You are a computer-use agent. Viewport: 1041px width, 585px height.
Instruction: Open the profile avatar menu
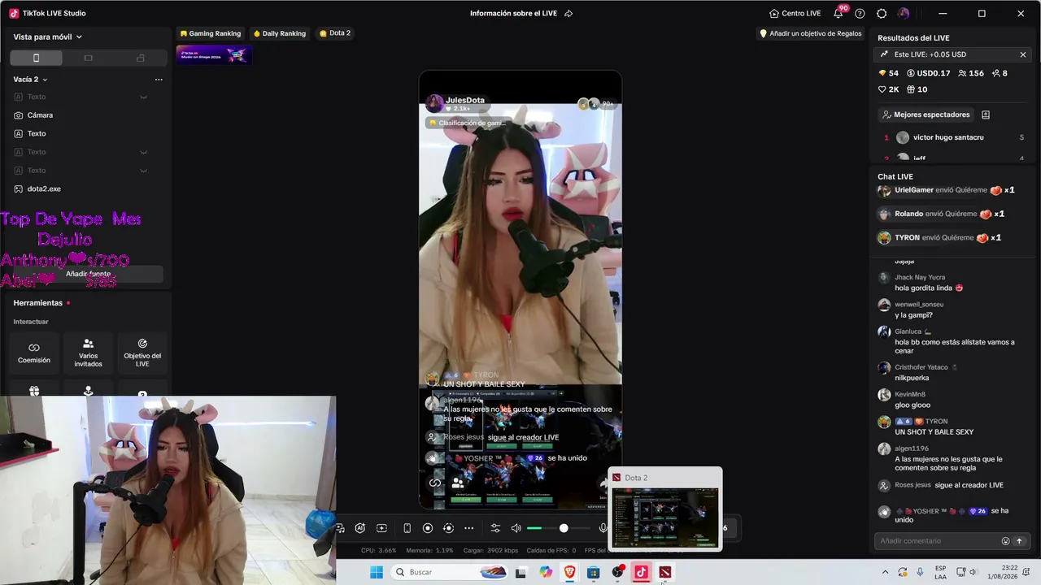point(904,13)
